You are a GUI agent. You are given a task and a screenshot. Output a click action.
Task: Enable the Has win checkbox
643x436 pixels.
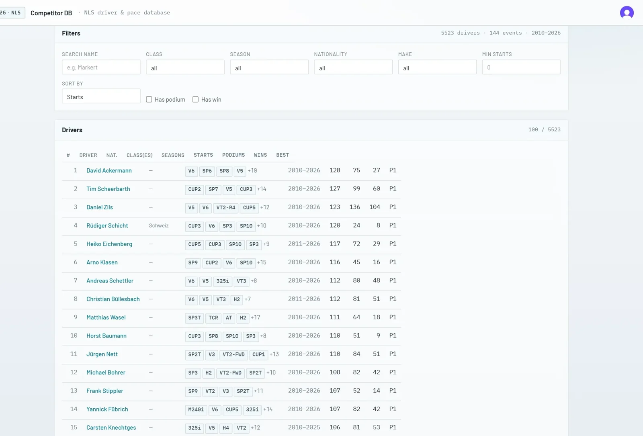pyautogui.click(x=195, y=99)
